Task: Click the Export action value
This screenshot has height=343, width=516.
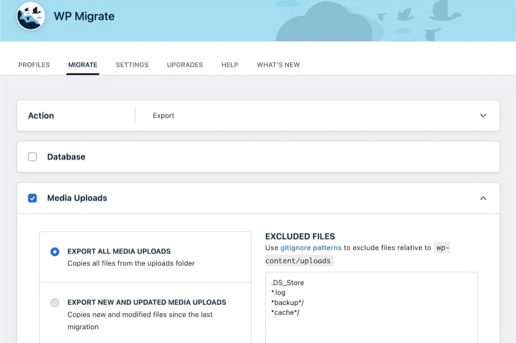Action: 163,116
